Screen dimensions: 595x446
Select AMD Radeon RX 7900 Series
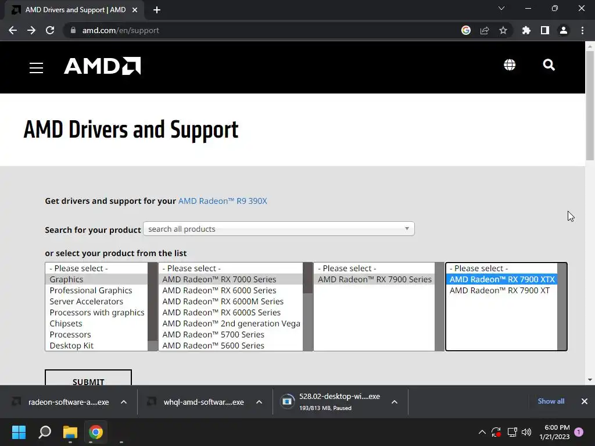374,279
